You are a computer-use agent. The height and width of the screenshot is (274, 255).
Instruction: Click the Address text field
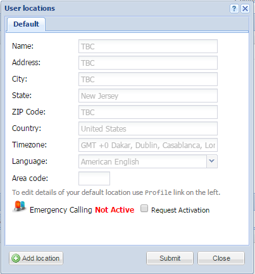[148, 63]
